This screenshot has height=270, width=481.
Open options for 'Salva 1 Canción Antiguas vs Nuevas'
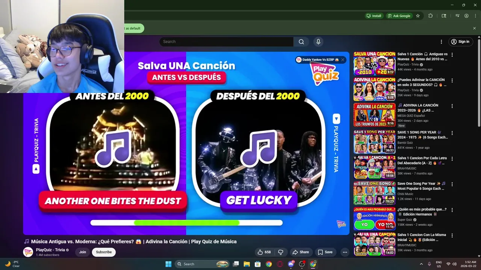[x=452, y=55]
